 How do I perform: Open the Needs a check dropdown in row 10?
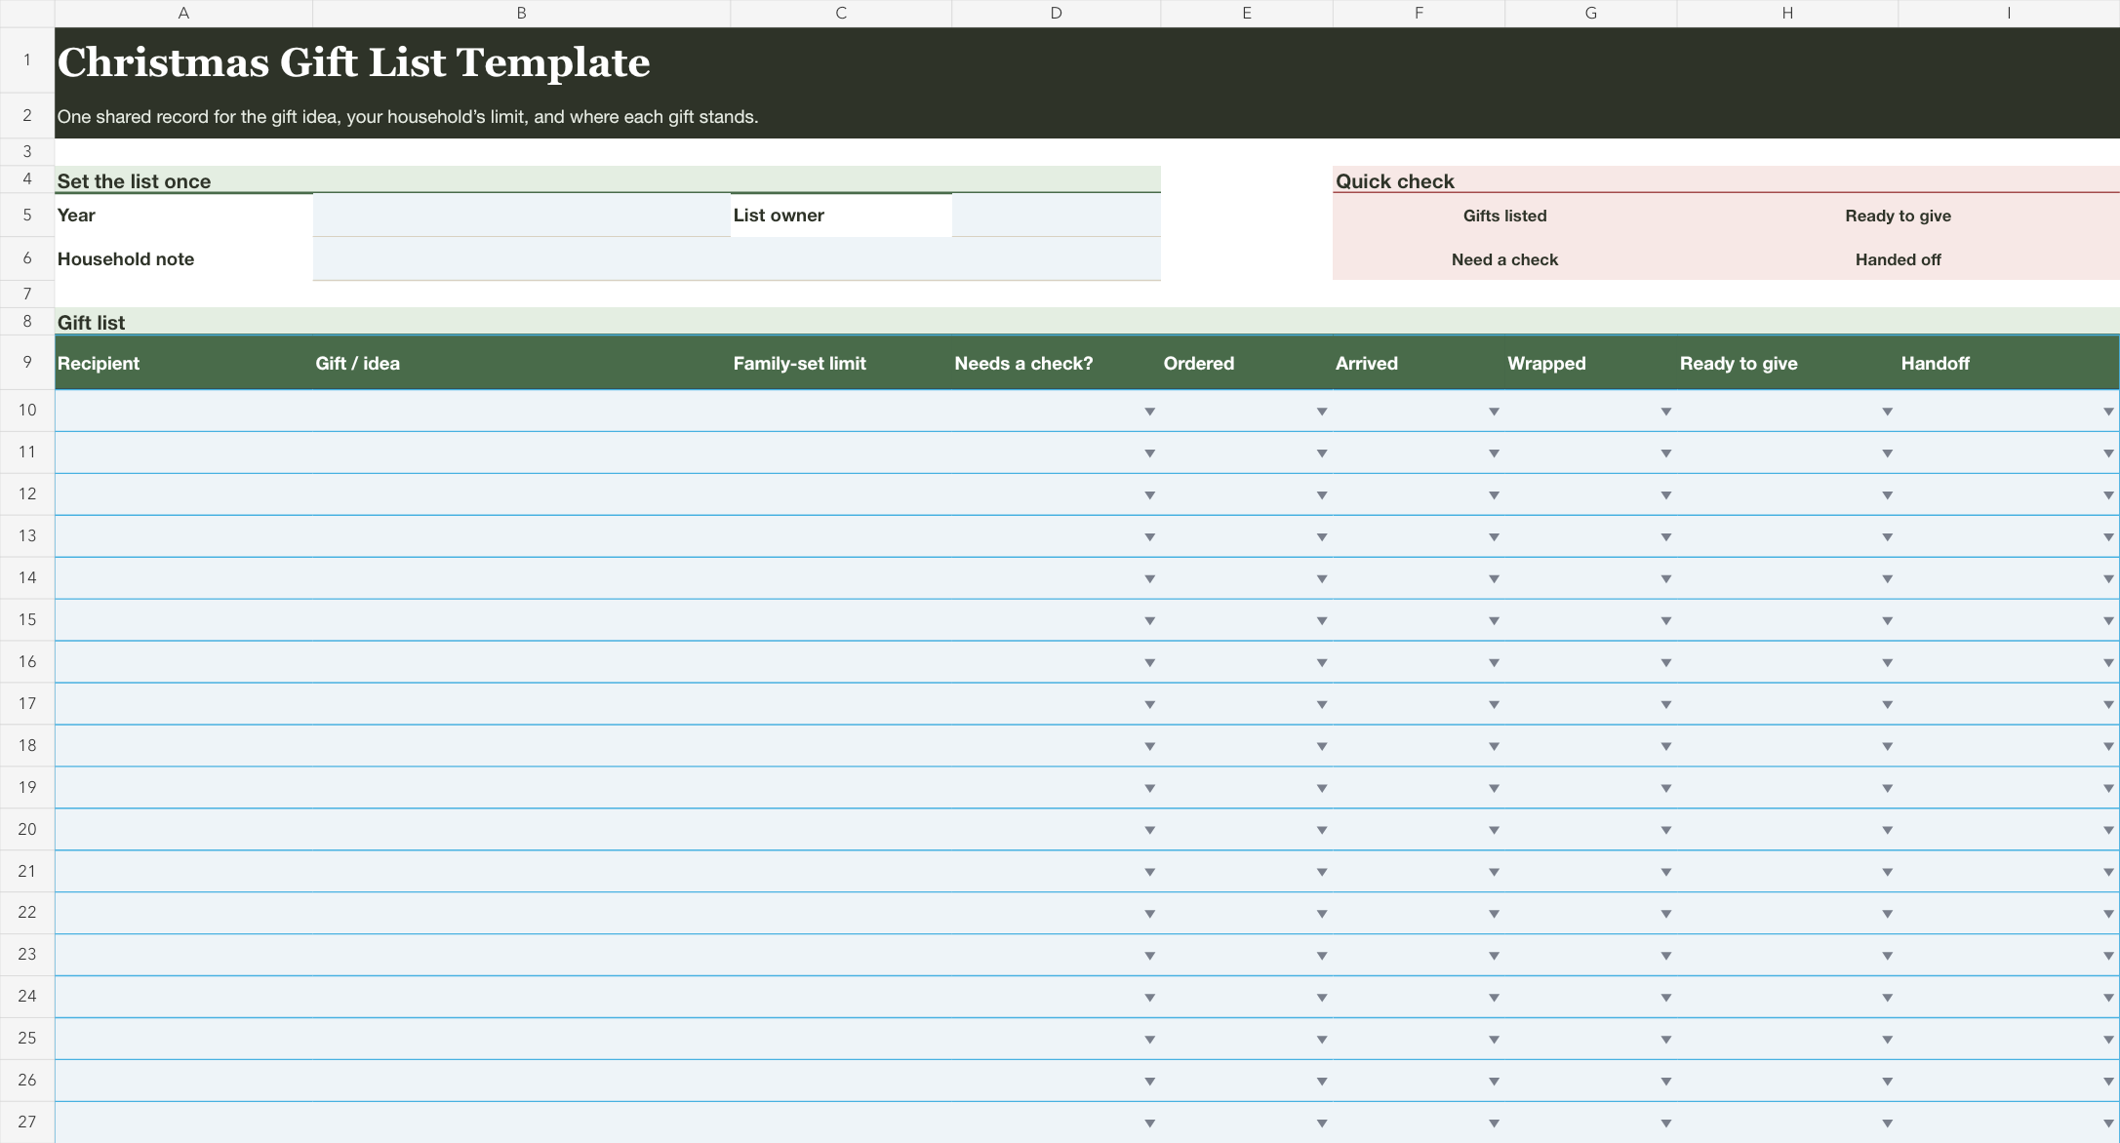coord(1149,412)
